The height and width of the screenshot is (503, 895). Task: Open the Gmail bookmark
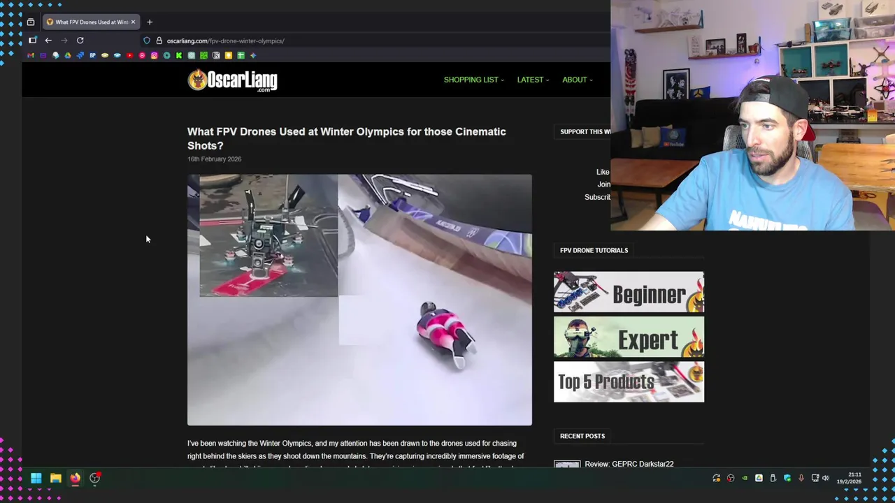tap(31, 55)
